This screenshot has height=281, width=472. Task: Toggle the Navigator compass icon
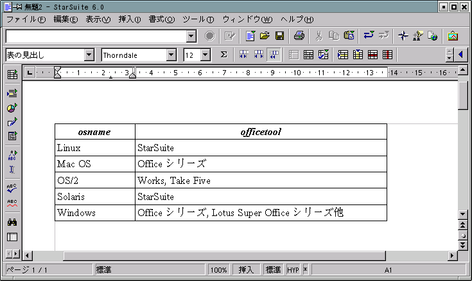coord(403,36)
